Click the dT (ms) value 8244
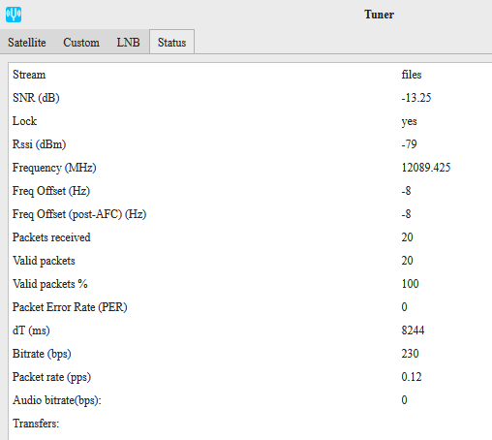Screen dimensions: 492x440 point(413,330)
